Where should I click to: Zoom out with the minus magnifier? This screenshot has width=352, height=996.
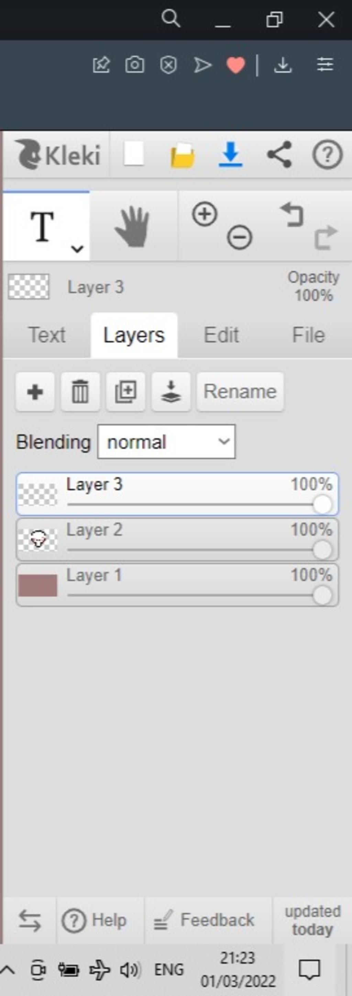coord(239,237)
